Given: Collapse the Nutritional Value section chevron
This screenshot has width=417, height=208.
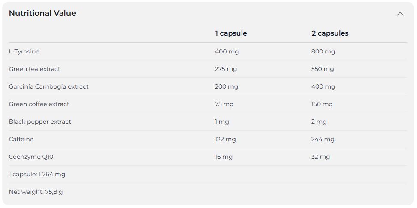Looking at the screenshot, I should [x=400, y=14].
